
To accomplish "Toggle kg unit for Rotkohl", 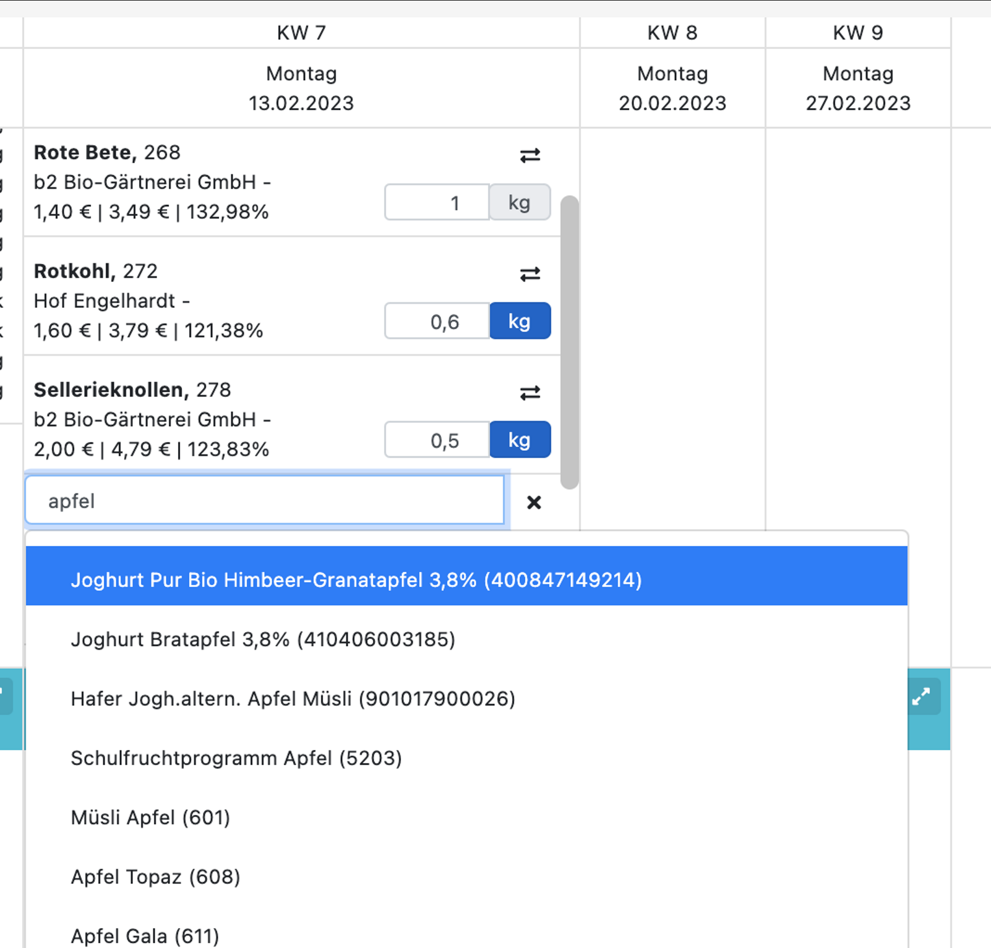I will 520,321.
